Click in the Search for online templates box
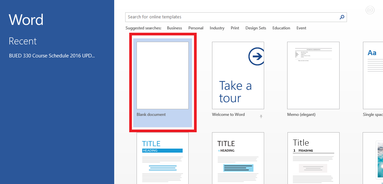The width and height of the screenshot is (383, 184). coord(230,17)
